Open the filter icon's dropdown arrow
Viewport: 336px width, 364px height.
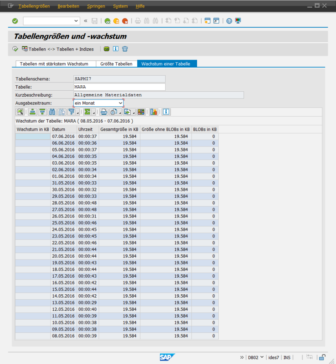[78, 113]
